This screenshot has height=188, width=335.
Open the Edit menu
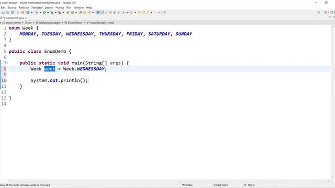coord(3,7)
